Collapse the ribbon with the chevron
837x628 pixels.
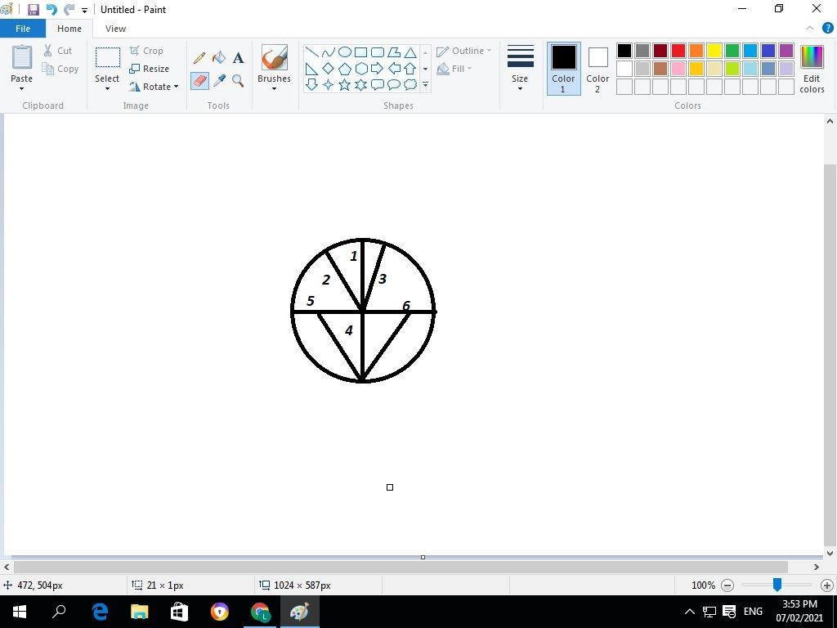pyautogui.click(x=810, y=29)
